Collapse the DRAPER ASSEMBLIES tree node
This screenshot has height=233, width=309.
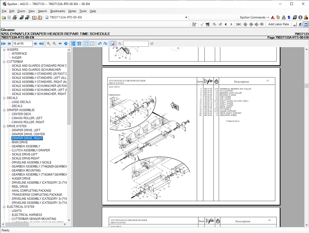(4, 110)
